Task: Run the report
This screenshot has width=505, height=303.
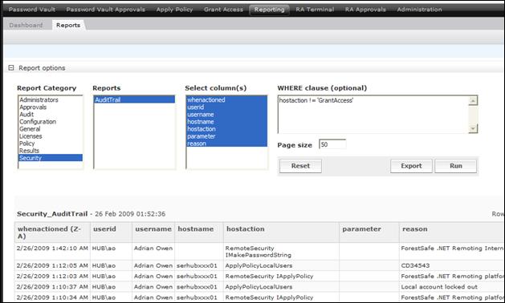Action: click(x=456, y=166)
